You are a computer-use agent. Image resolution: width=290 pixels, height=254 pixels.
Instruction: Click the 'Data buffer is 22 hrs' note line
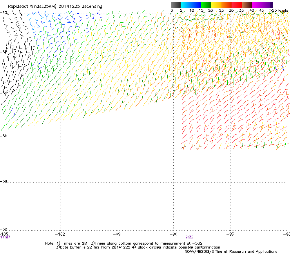[x=138, y=247]
